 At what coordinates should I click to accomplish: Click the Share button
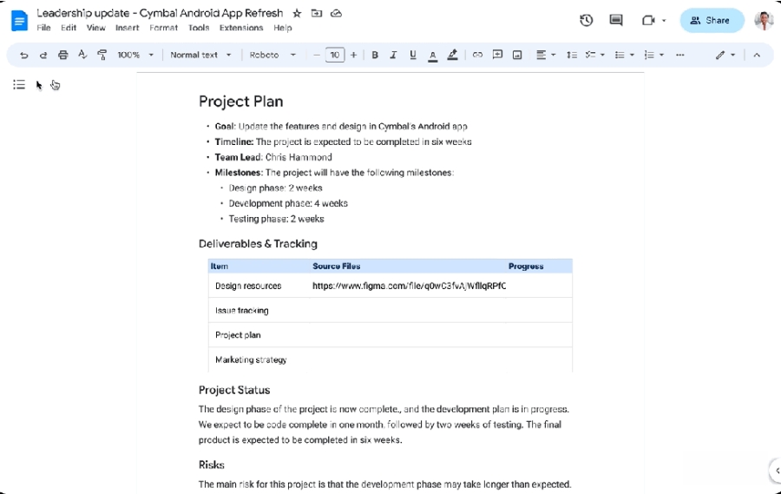click(712, 21)
